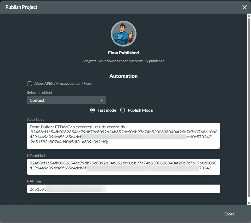Click the Automation section title
Screen dimensions: 251x223
click(123, 76)
